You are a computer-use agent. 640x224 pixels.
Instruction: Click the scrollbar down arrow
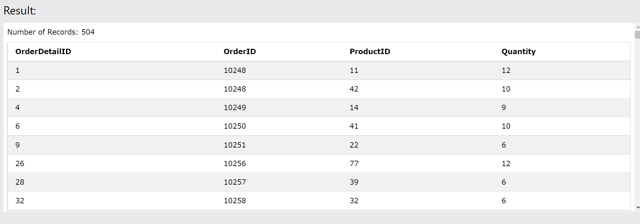[x=637, y=208]
